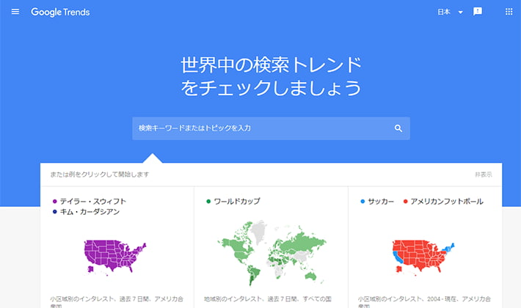This screenshot has height=308, width=521.
Task: Open the green world map example
Action: click(272, 253)
